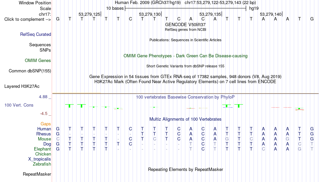
Task: Select the Click to complement arrow label
Action: (x=28, y=19)
